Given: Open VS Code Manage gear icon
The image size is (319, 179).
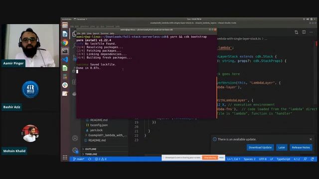Looking at the screenshot, I should click(75, 150).
